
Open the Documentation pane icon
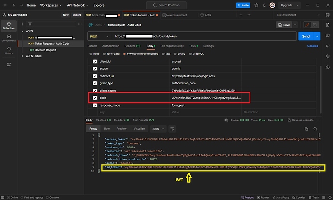[328, 25]
